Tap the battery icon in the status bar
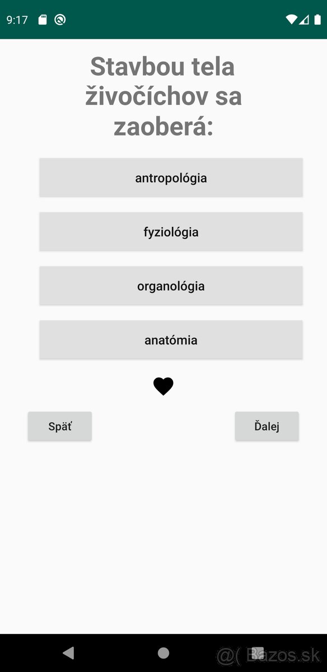This screenshot has width=327, height=672. pos(317,18)
